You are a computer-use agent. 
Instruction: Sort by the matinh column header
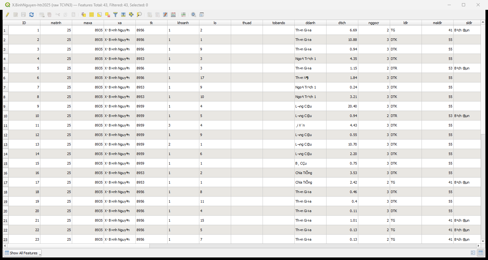pos(56,23)
